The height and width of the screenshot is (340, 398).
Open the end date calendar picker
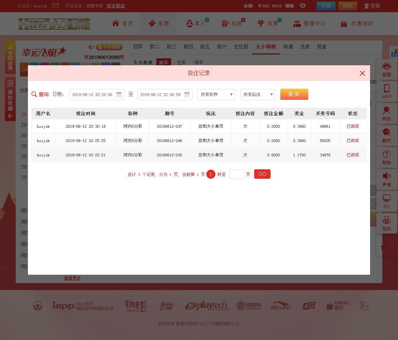(187, 95)
